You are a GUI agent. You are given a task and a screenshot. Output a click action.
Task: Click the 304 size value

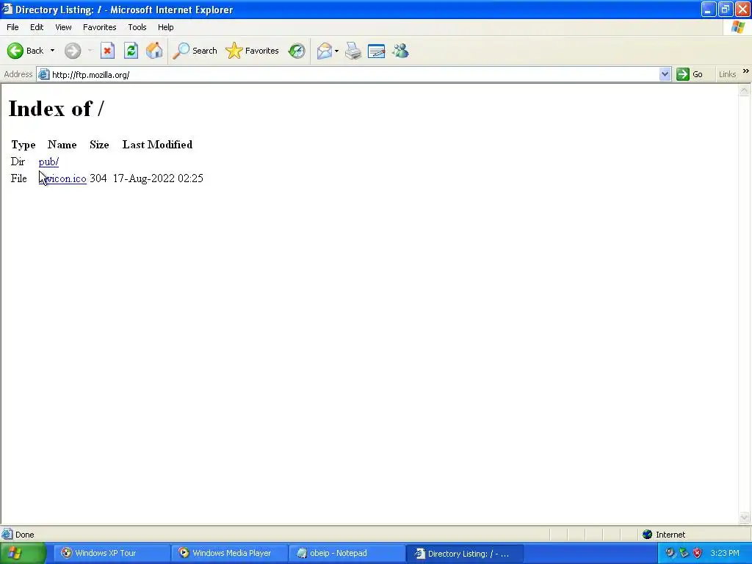point(98,178)
